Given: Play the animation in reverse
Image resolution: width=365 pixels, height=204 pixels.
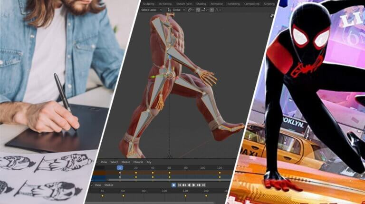Looking at the screenshot, I should tap(189, 185).
